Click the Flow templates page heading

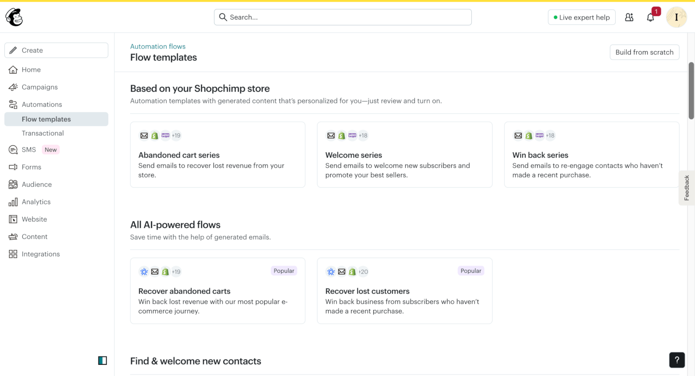coord(164,57)
